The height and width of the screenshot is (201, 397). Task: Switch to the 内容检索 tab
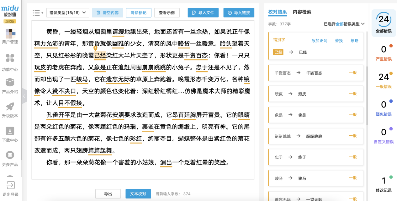coord(302,12)
